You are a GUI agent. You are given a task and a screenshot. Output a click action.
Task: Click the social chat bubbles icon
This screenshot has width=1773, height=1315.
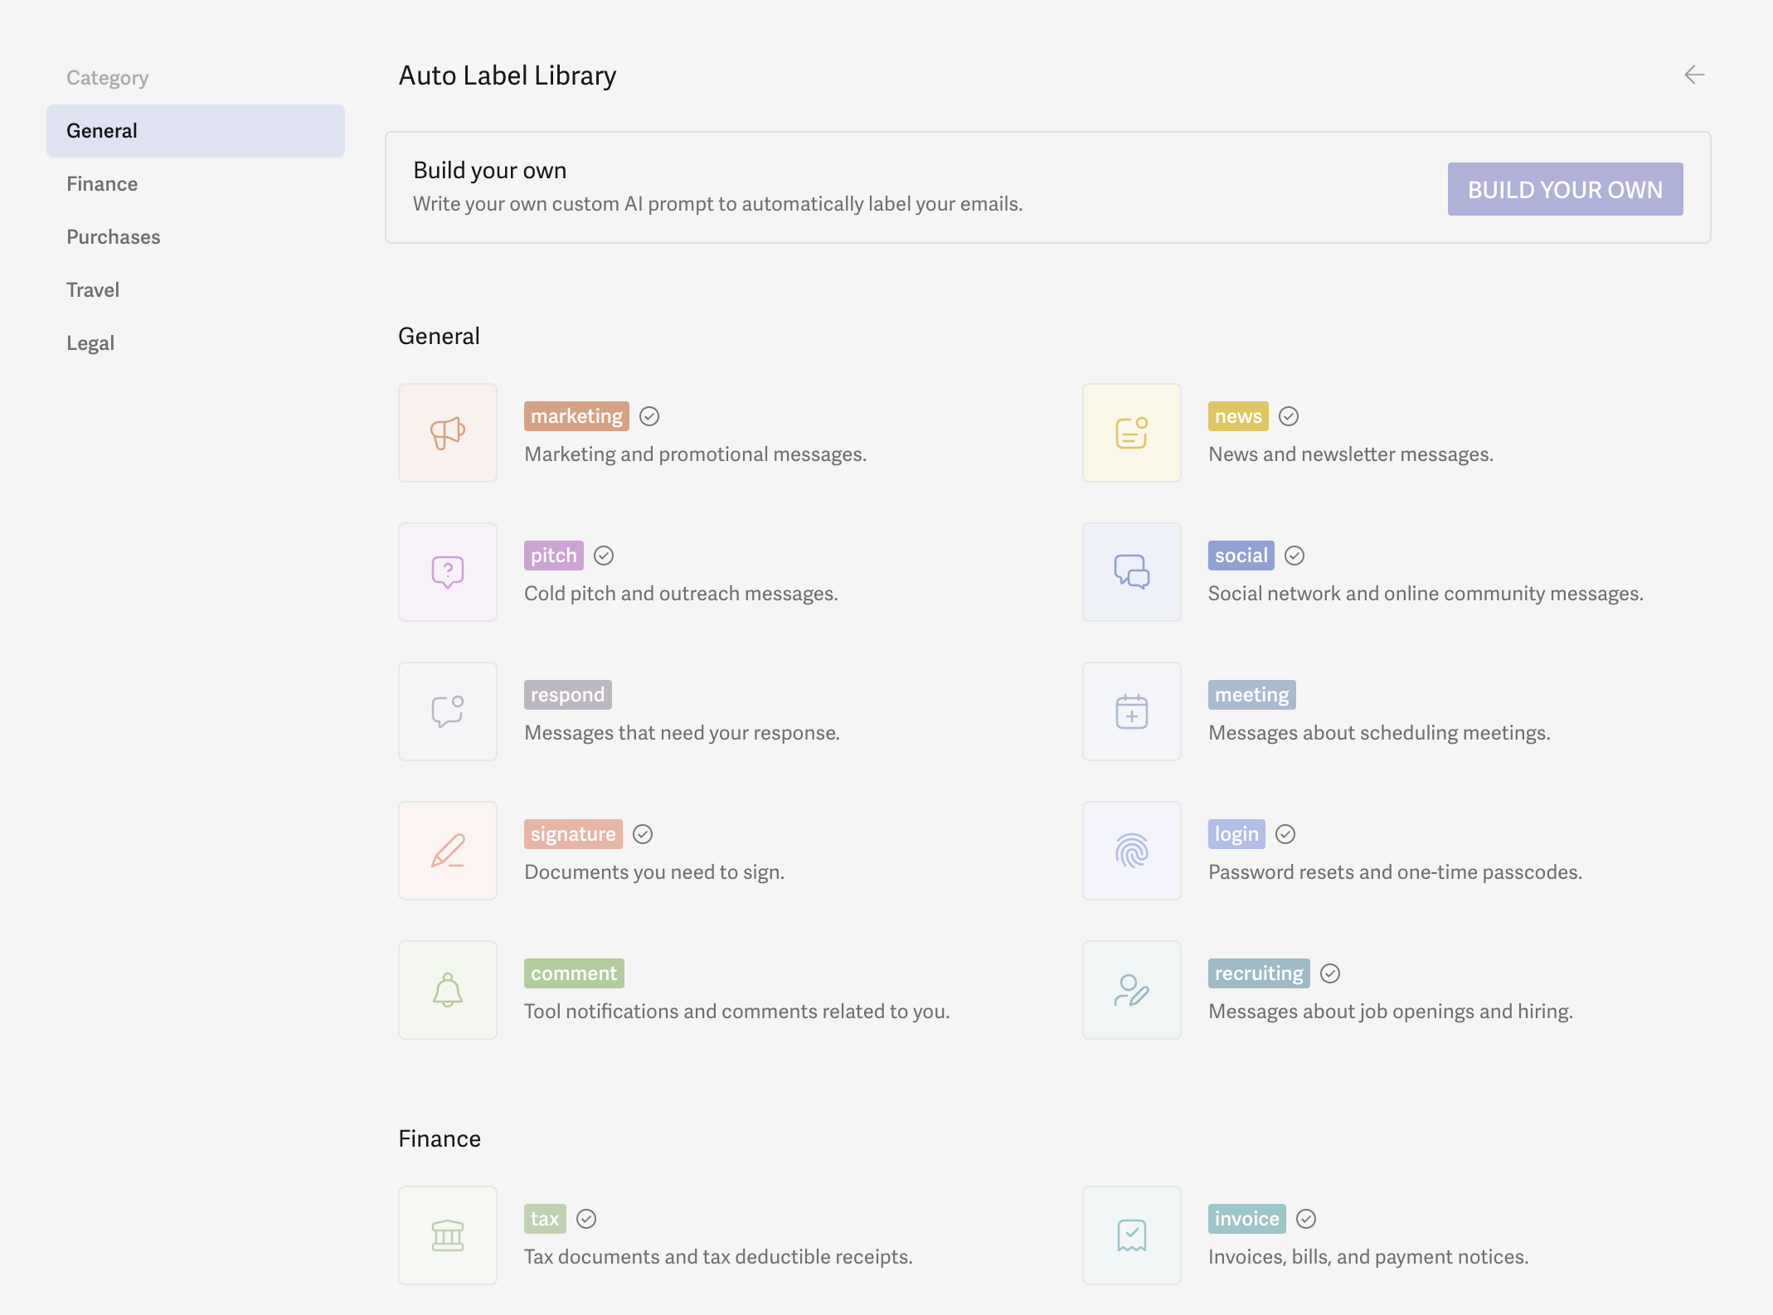[x=1131, y=572]
